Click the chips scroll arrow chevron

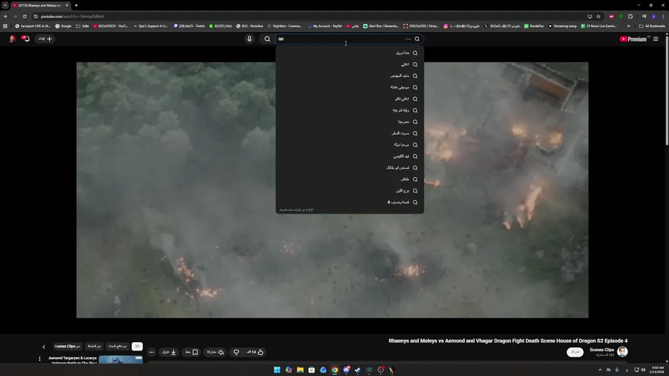point(44,347)
